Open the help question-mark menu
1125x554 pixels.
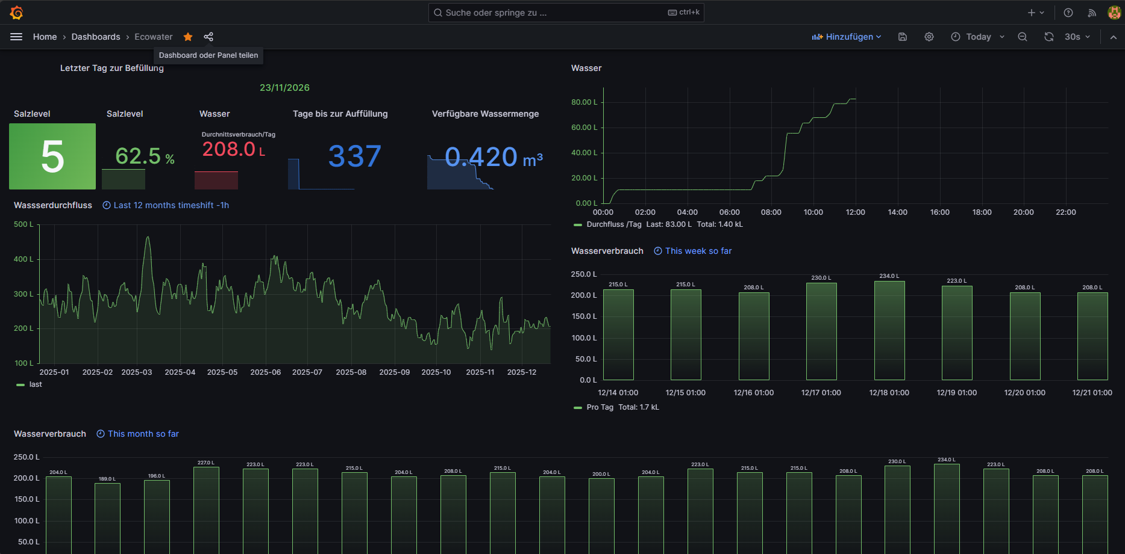[1068, 13]
